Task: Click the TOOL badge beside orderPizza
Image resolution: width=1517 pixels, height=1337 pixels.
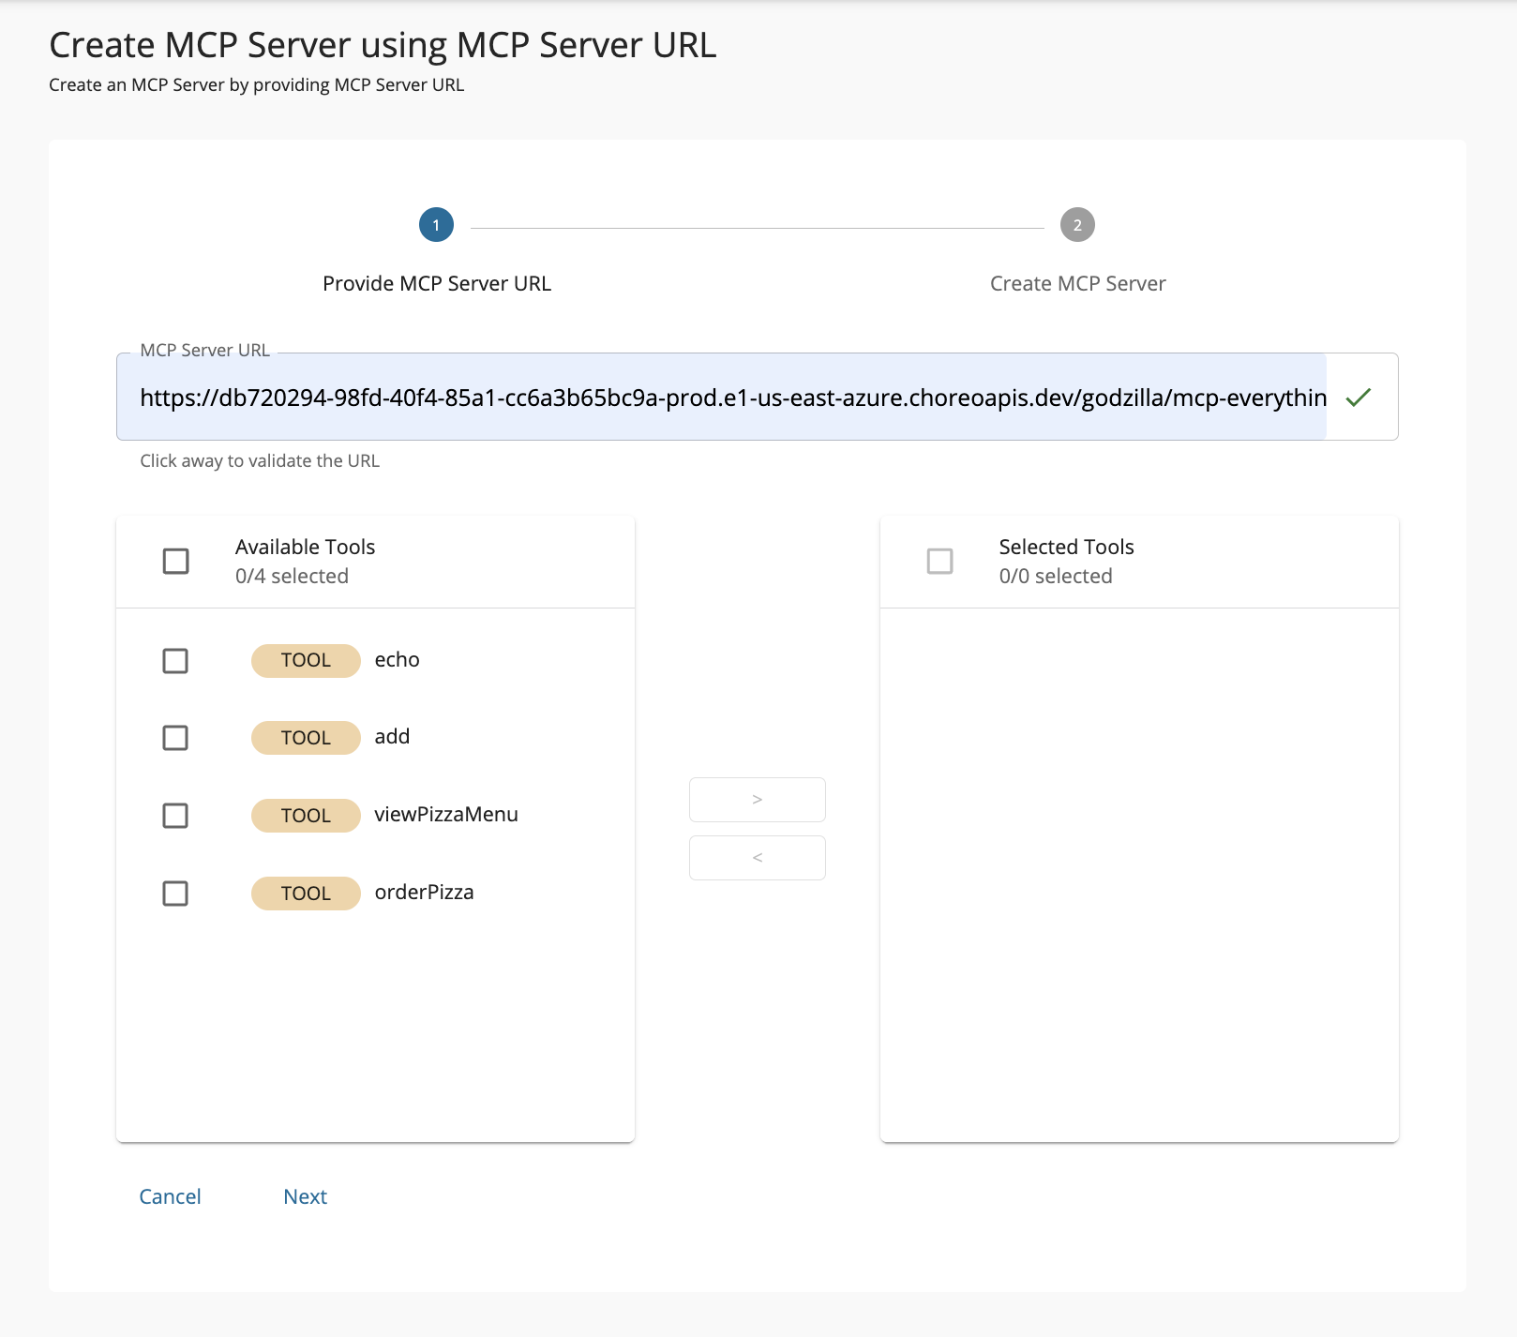Action: coord(306,894)
